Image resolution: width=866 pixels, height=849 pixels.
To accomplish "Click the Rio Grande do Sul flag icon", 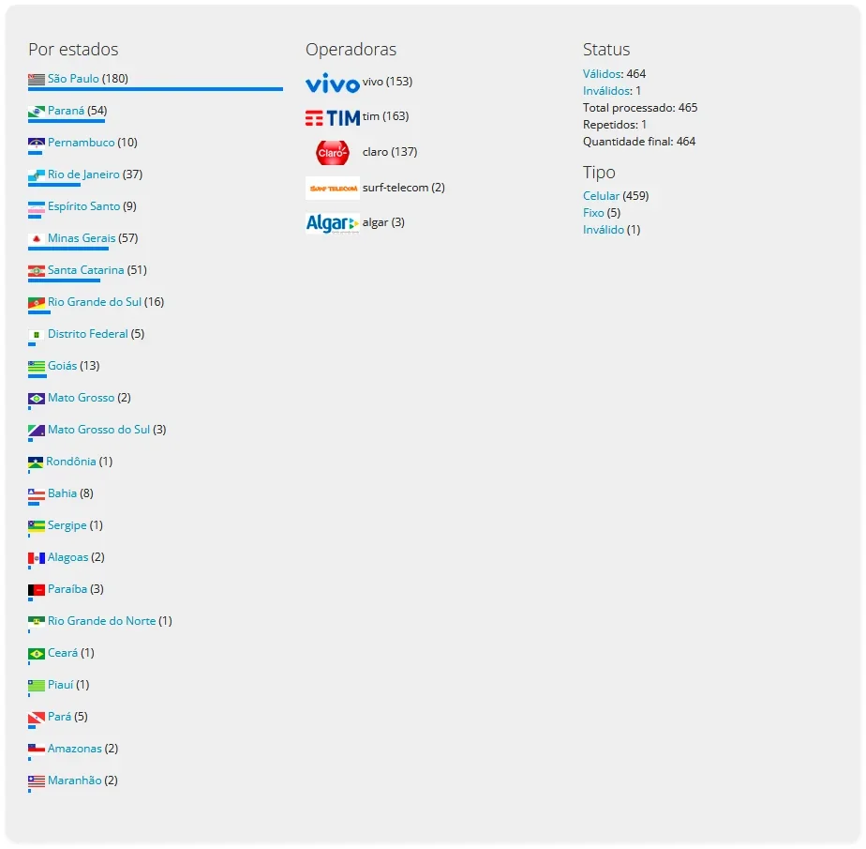I will (x=37, y=303).
